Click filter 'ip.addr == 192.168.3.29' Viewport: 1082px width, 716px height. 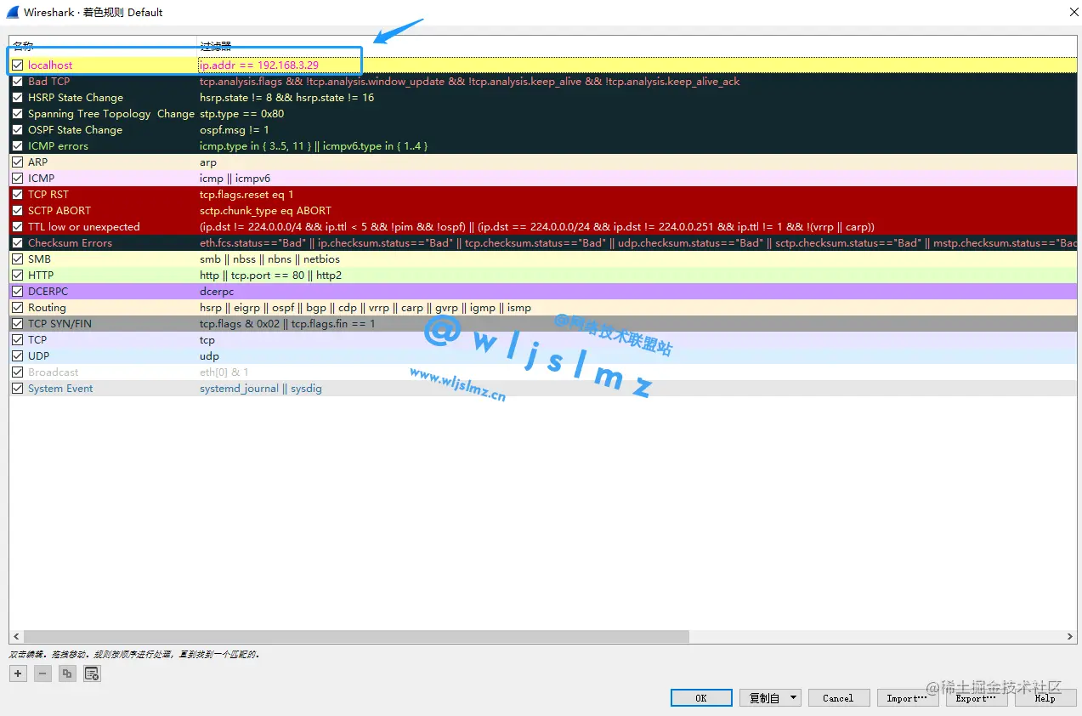pyautogui.click(x=259, y=65)
